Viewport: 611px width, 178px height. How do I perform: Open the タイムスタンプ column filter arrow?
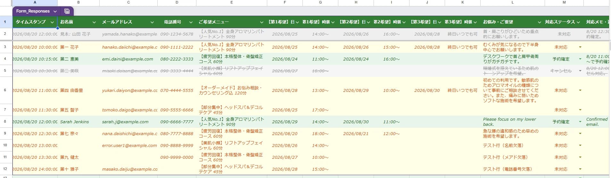click(52, 22)
